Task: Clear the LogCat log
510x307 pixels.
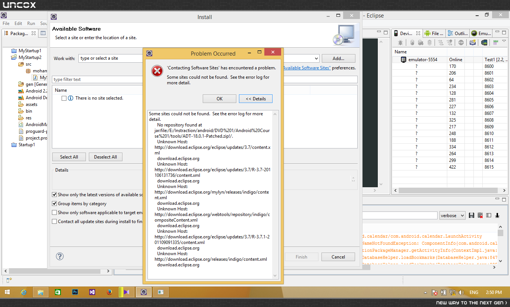Action: click(480, 215)
